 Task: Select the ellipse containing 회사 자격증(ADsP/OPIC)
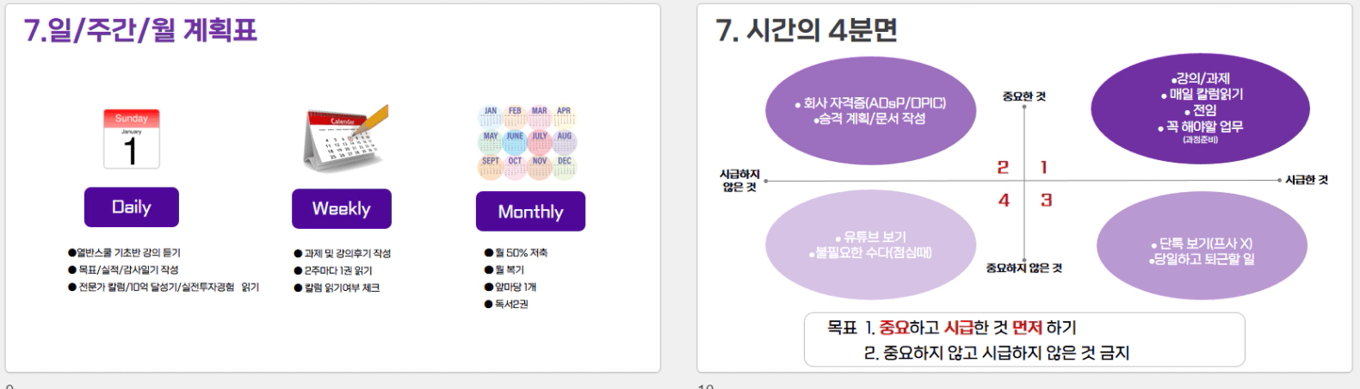[x=869, y=111]
